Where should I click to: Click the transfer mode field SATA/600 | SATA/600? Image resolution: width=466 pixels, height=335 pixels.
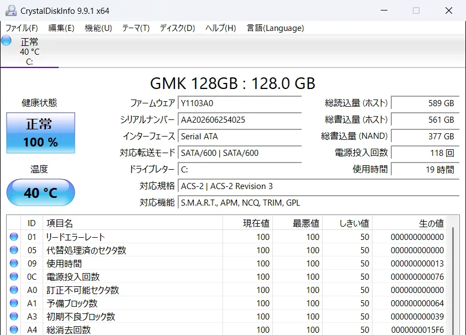tap(240, 153)
